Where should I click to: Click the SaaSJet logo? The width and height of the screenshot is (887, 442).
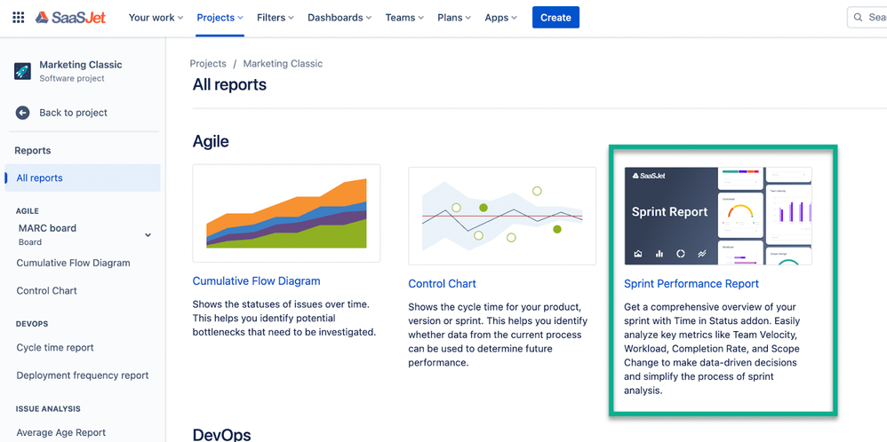74,18
